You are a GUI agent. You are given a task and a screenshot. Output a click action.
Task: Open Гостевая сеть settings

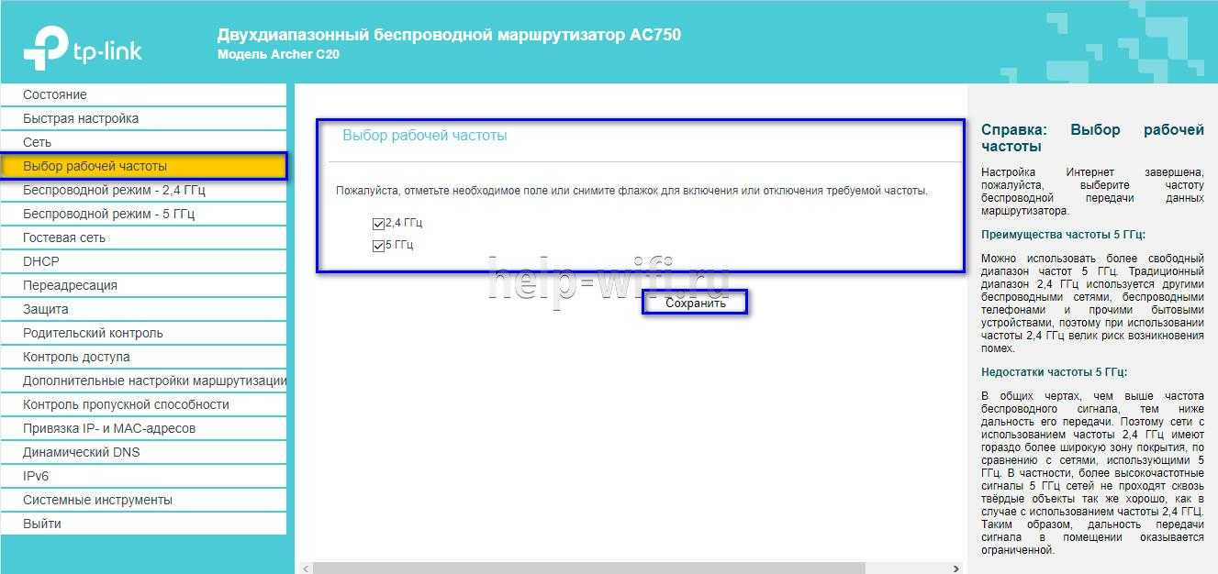64,237
